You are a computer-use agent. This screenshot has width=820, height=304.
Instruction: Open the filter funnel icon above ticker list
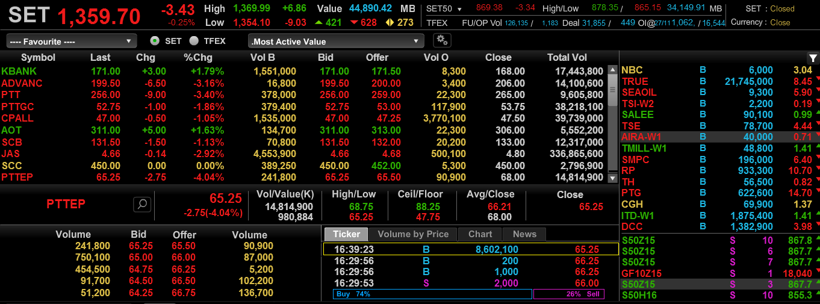pyautogui.click(x=813, y=58)
